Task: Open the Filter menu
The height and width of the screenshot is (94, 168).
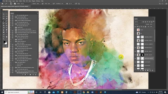Action: (x=24, y=1)
